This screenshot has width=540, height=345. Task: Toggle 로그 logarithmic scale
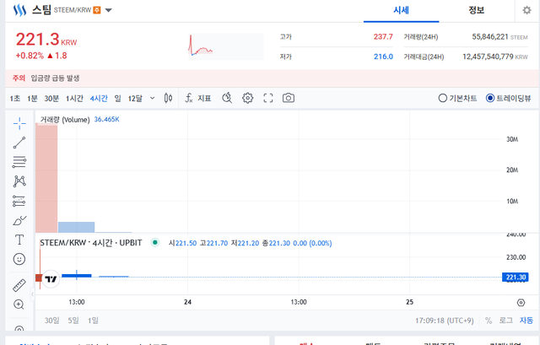tap(506, 321)
